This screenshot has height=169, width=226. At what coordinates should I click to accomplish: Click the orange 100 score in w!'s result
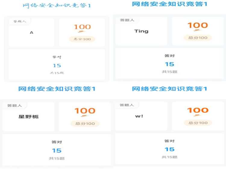(198, 110)
